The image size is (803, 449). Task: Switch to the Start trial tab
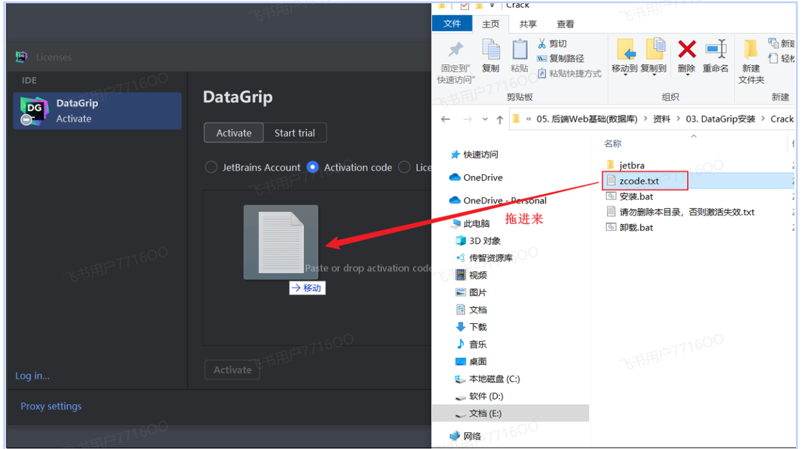point(295,133)
